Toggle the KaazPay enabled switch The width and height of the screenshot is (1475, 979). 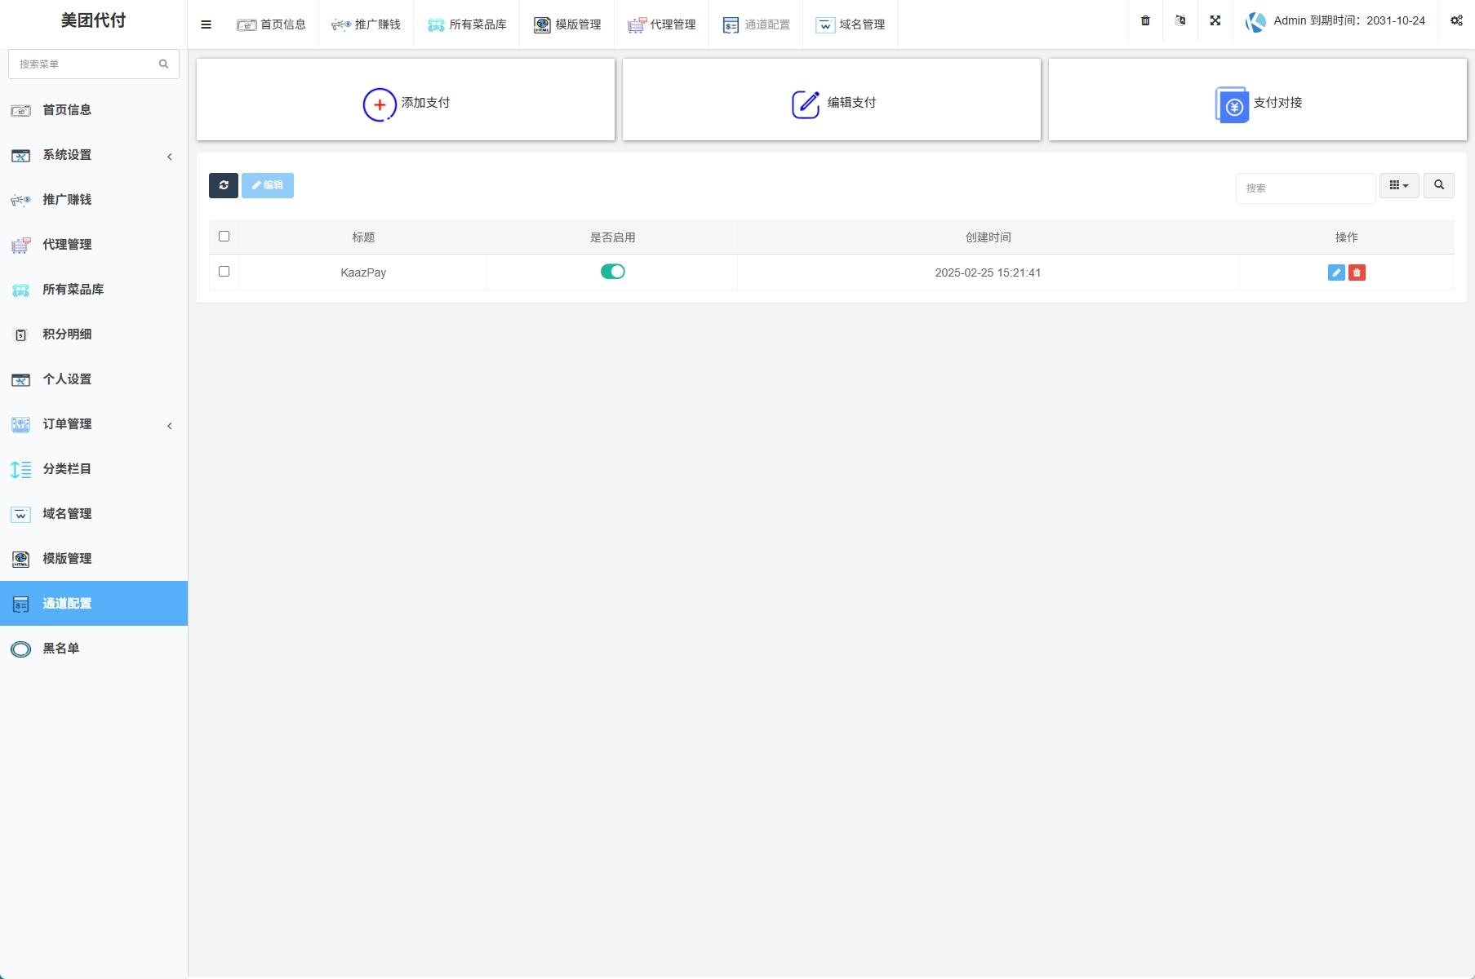tap(612, 272)
